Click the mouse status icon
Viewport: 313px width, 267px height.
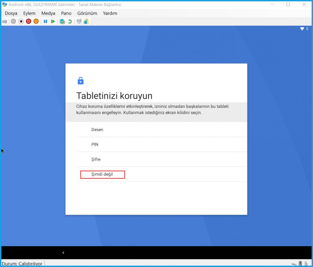[x=300, y=263]
